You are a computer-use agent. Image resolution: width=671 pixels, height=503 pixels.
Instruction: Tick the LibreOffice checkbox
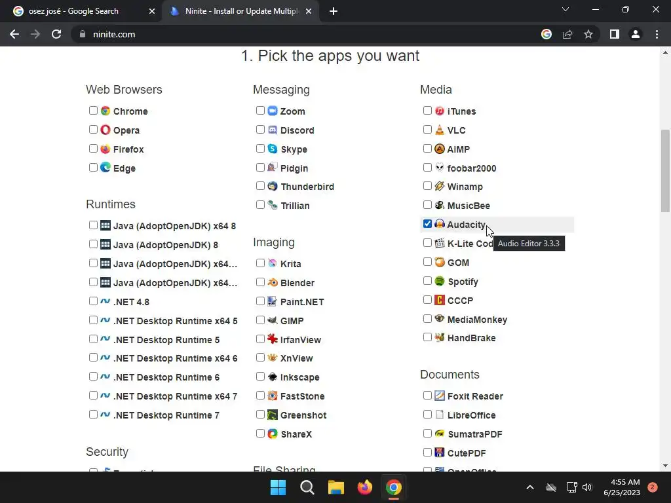427,415
